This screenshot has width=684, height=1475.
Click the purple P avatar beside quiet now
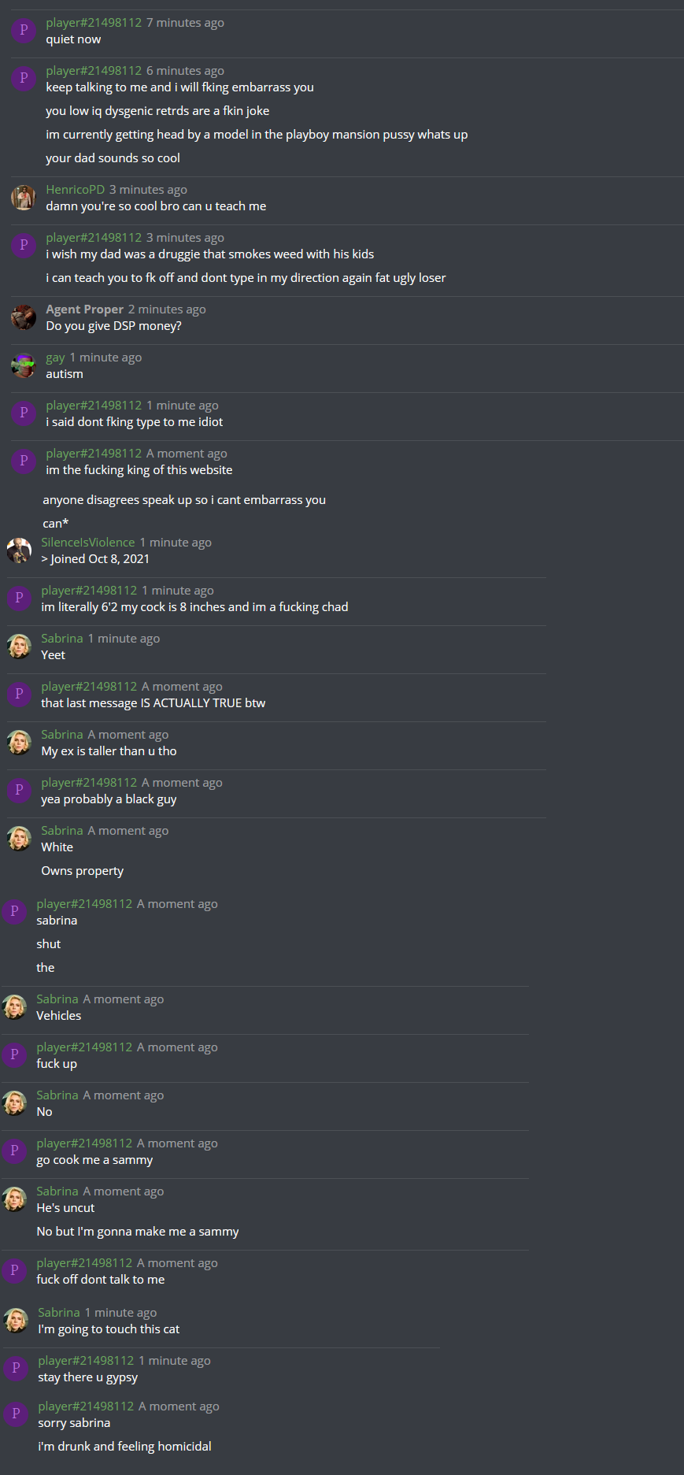coord(24,30)
